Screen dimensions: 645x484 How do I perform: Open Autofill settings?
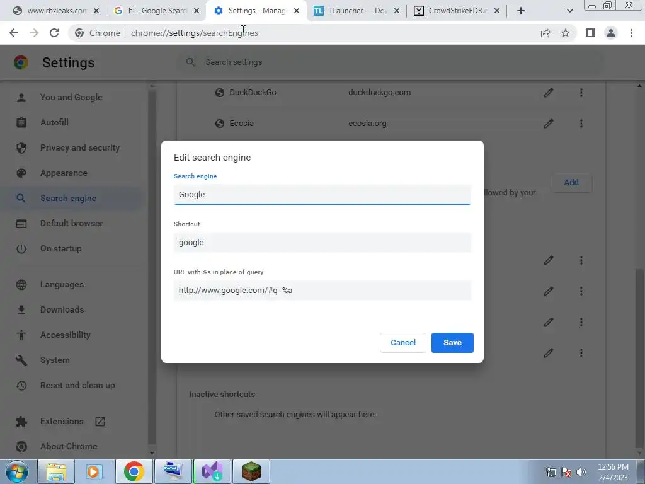click(54, 122)
